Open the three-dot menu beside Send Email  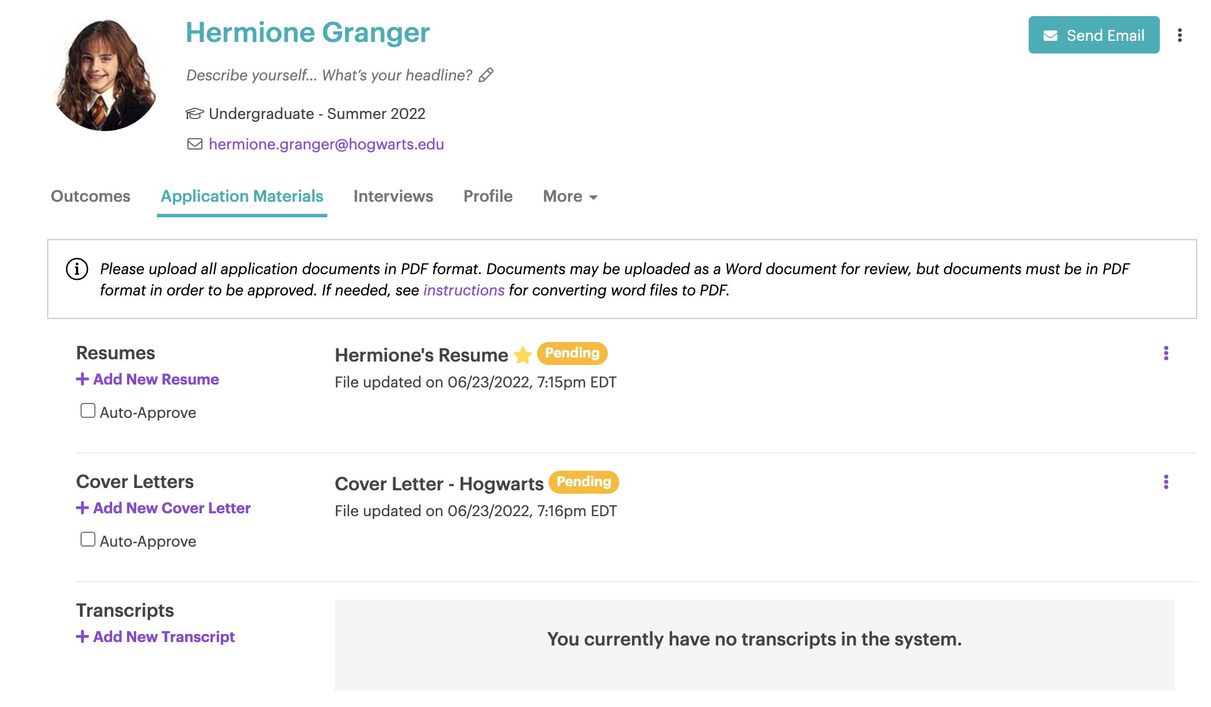[1179, 36]
